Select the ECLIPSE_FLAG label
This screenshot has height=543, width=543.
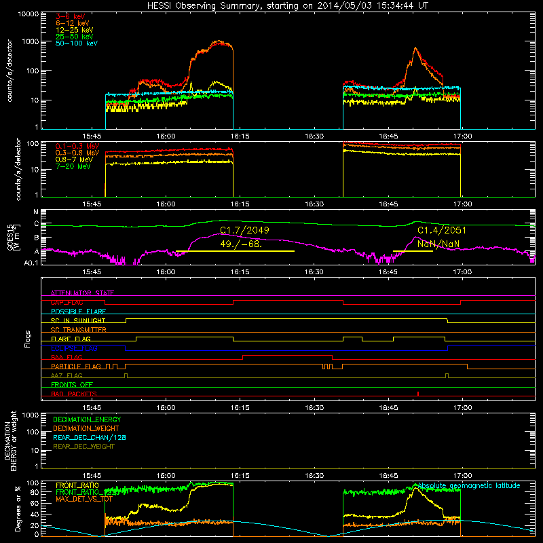[74, 348]
